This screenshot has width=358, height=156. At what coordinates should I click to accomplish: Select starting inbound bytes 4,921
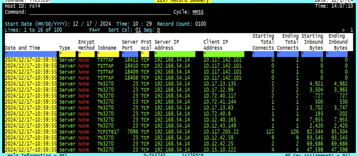[317, 84]
